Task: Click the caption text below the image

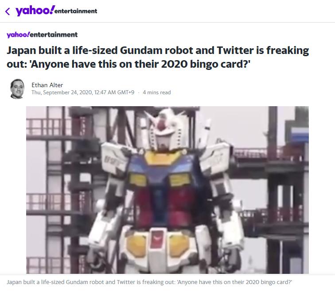Action: pyautogui.click(x=149, y=282)
